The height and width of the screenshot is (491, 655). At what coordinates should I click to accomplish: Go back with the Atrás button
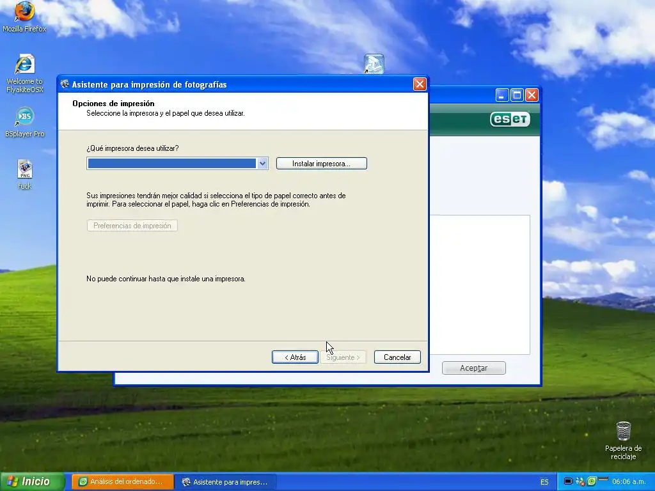[x=295, y=357]
